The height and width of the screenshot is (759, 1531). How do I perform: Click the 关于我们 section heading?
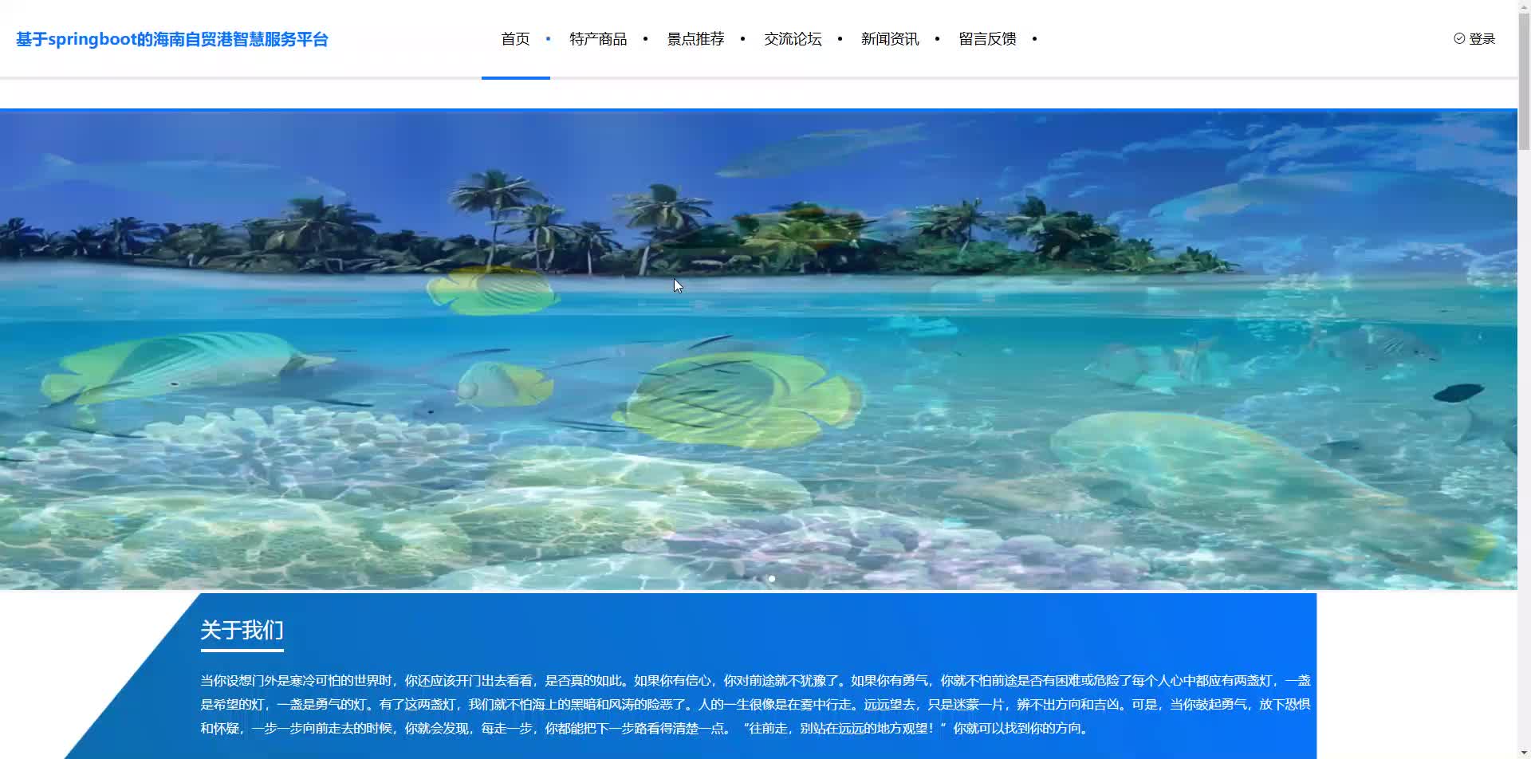242,630
